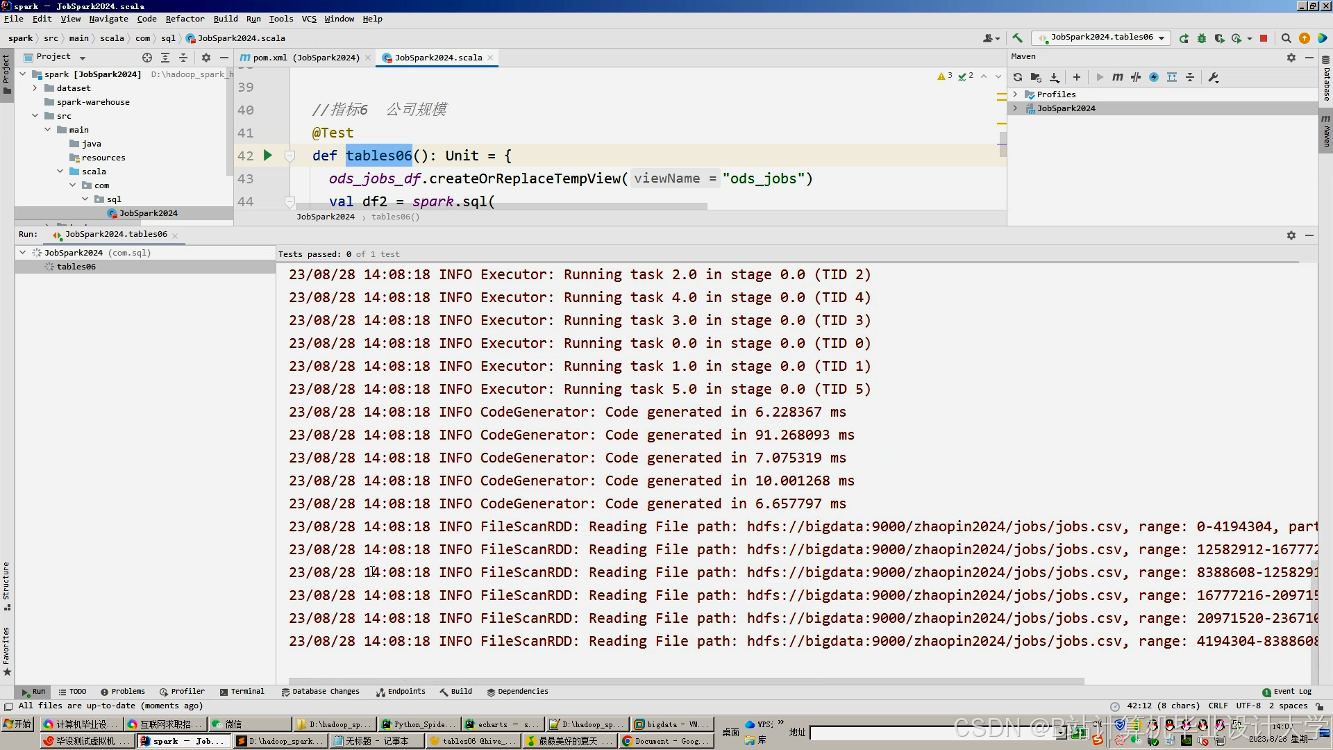Open the Refactor menu
The width and height of the screenshot is (1333, 750).
point(185,19)
